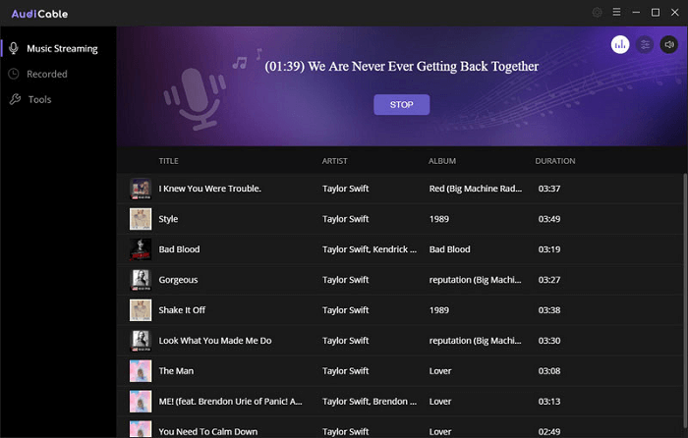Stop the current recording
The width and height of the screenshot is (688, 438).
(401, 104)
